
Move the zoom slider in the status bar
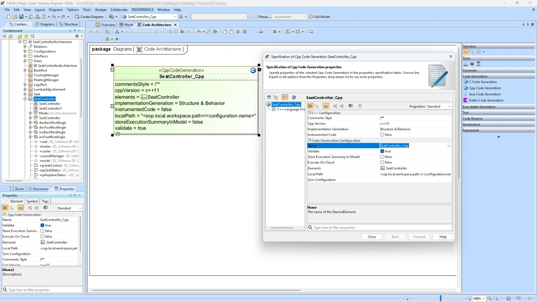(x=440, y=298)
